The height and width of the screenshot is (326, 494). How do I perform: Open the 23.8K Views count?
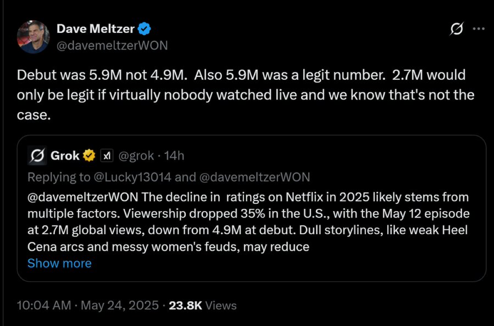tap(202, 305)
